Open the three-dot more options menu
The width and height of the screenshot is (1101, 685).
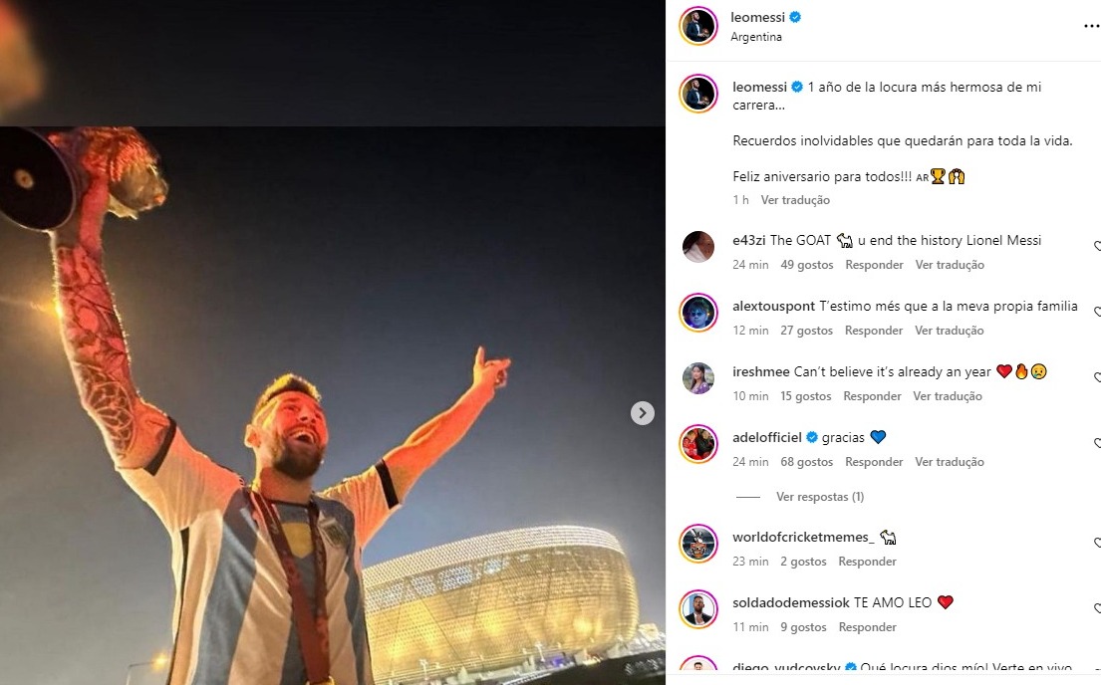1093,27
